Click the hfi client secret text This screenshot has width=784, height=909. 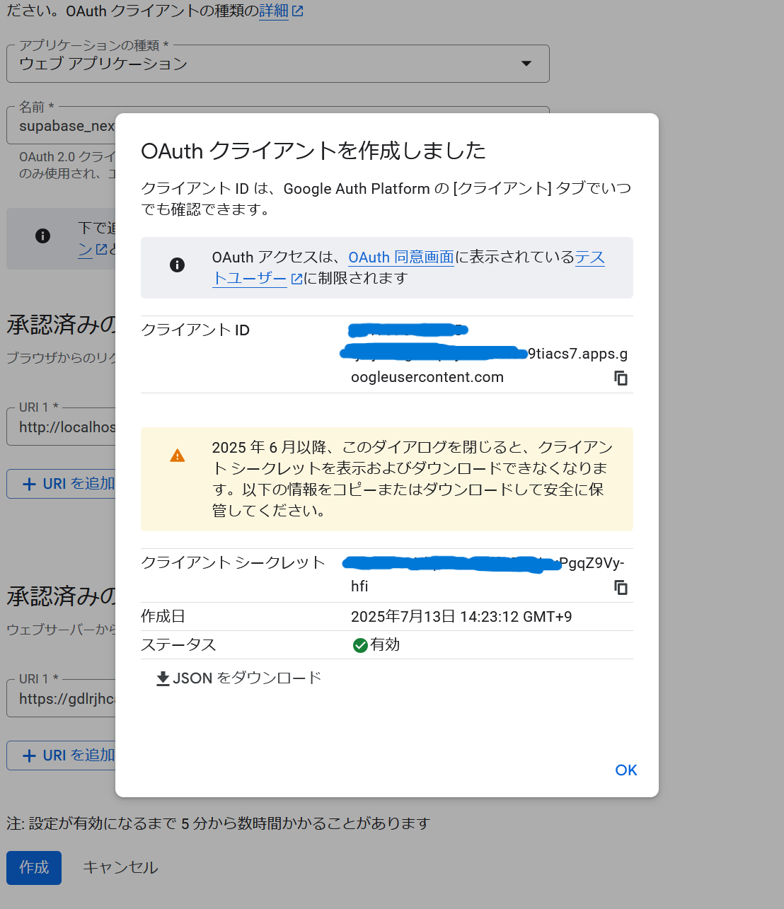click(x=359, y=586)
